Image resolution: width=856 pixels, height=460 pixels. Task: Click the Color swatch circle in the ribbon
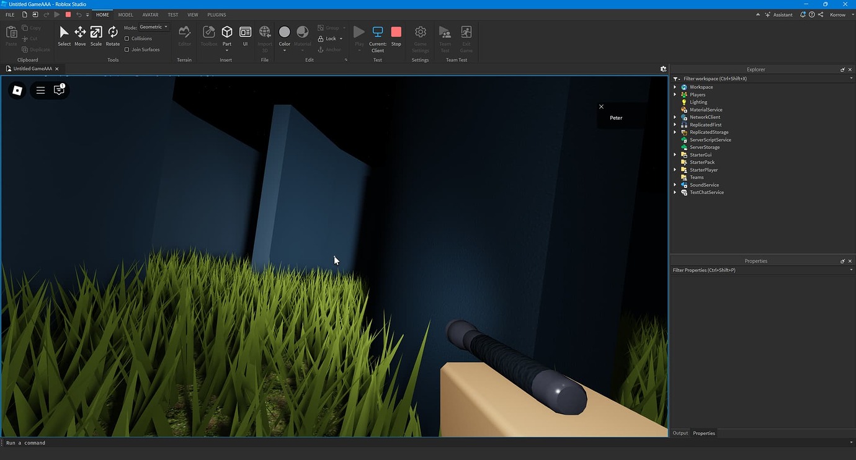[x=284, y=31]
